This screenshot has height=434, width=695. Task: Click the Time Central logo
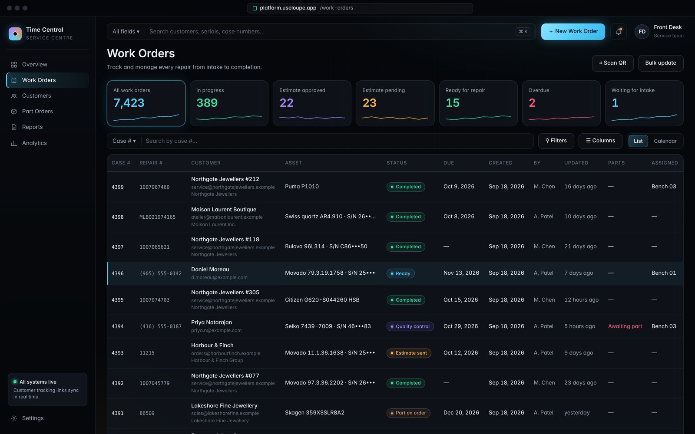point(15,33)
